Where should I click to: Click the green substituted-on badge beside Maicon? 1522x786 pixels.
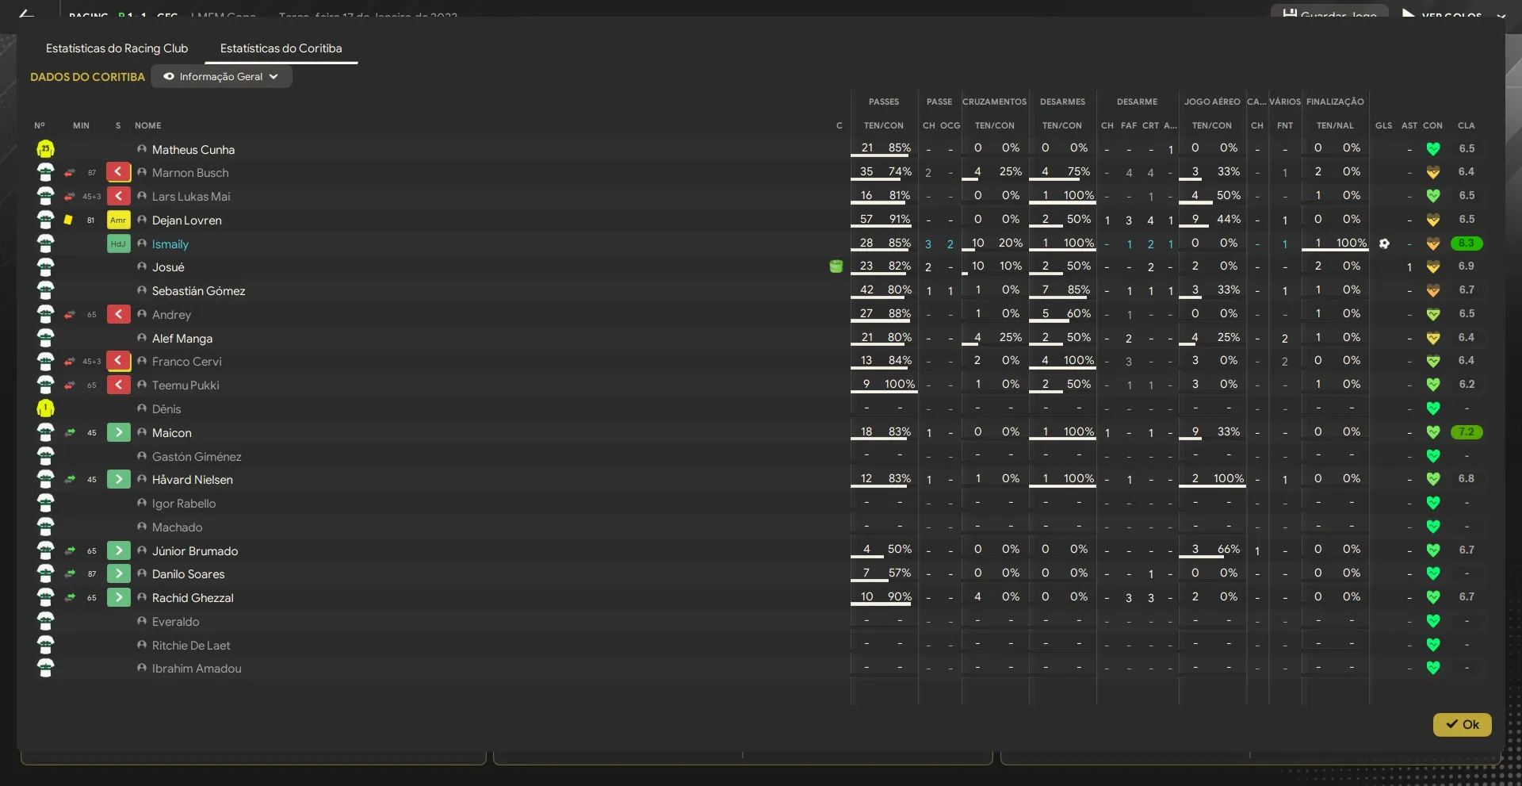tap(118, 432)
